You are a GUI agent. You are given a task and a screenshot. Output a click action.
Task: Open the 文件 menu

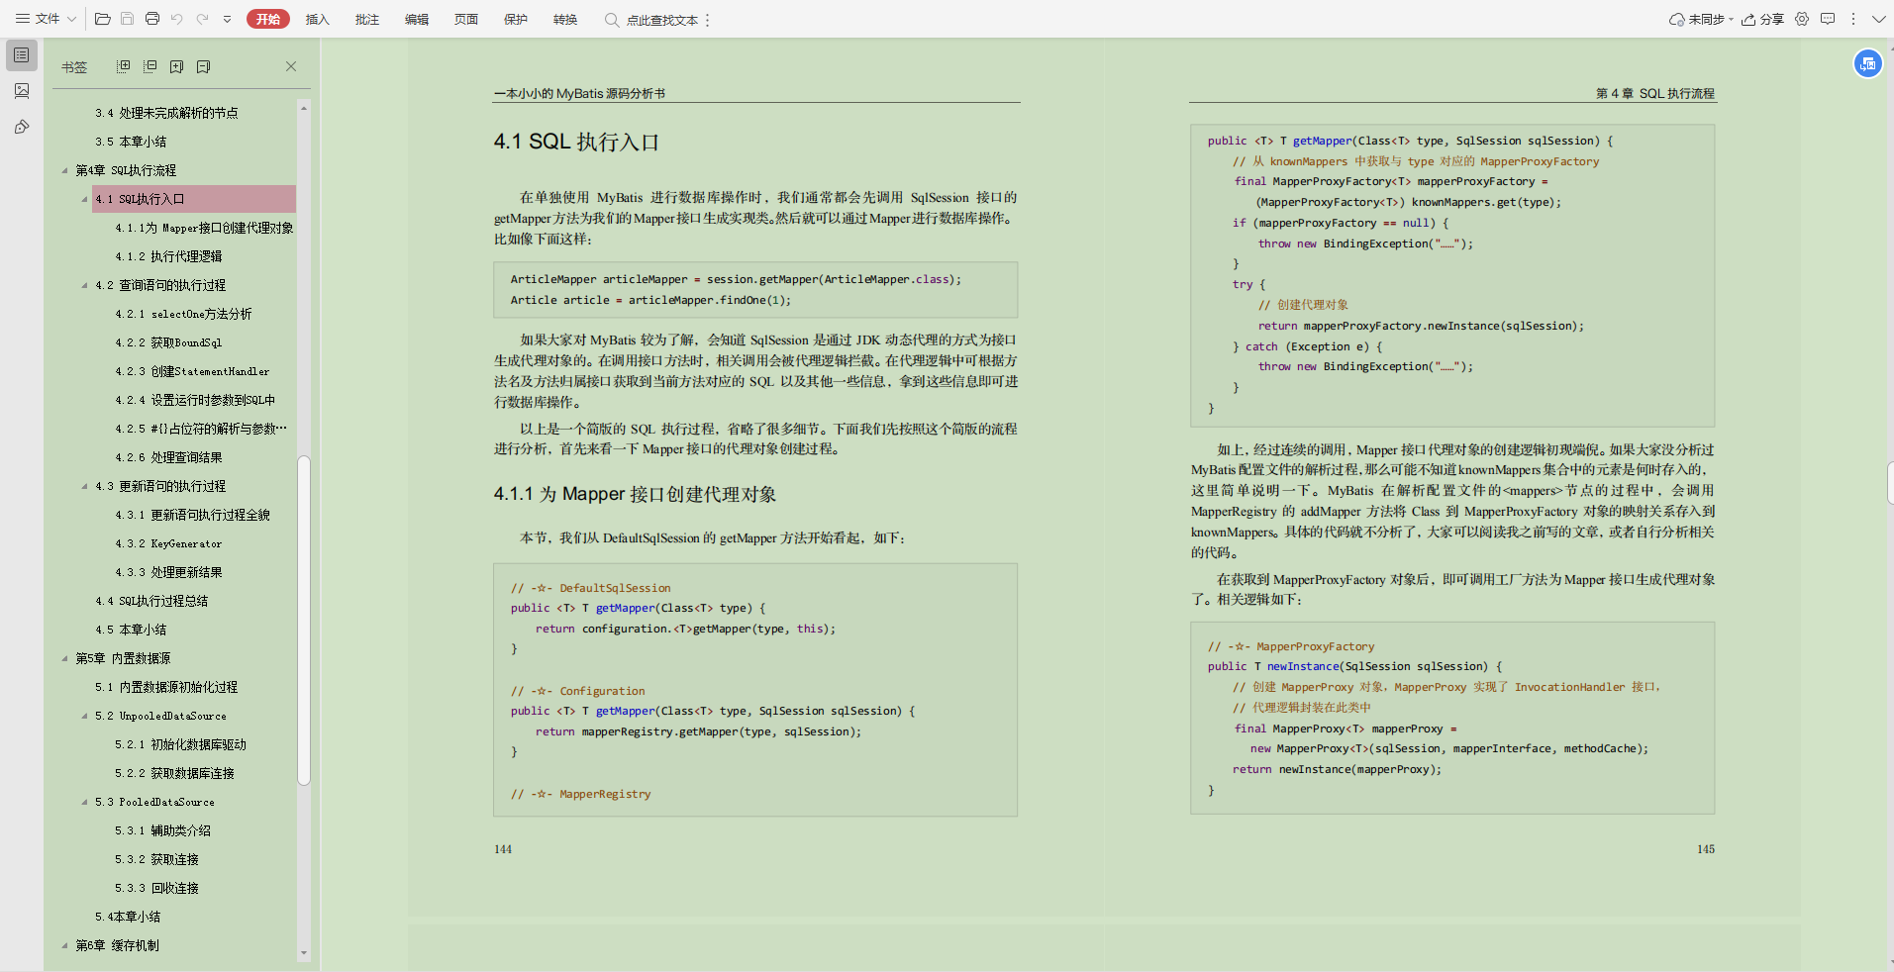[x=46, y=19]
